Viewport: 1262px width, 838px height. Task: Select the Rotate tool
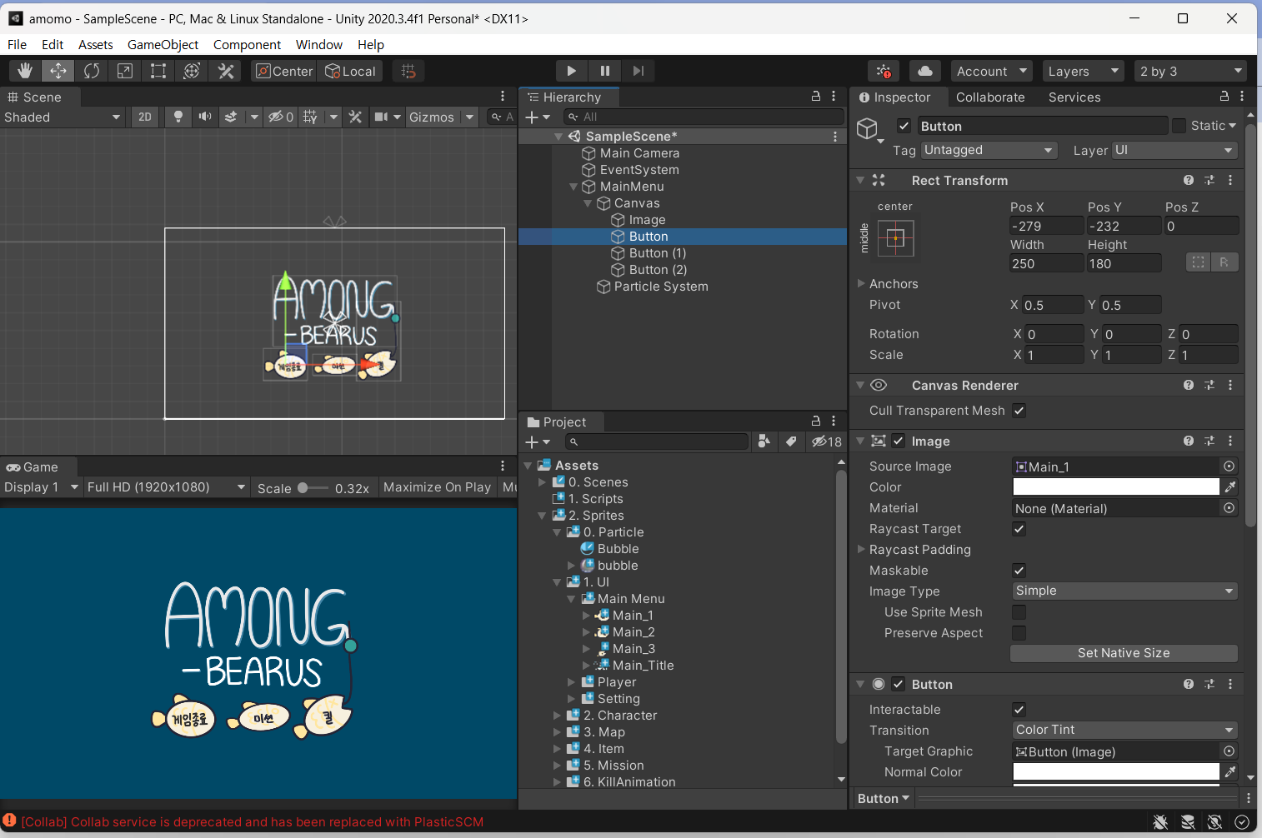pos(92,71)
